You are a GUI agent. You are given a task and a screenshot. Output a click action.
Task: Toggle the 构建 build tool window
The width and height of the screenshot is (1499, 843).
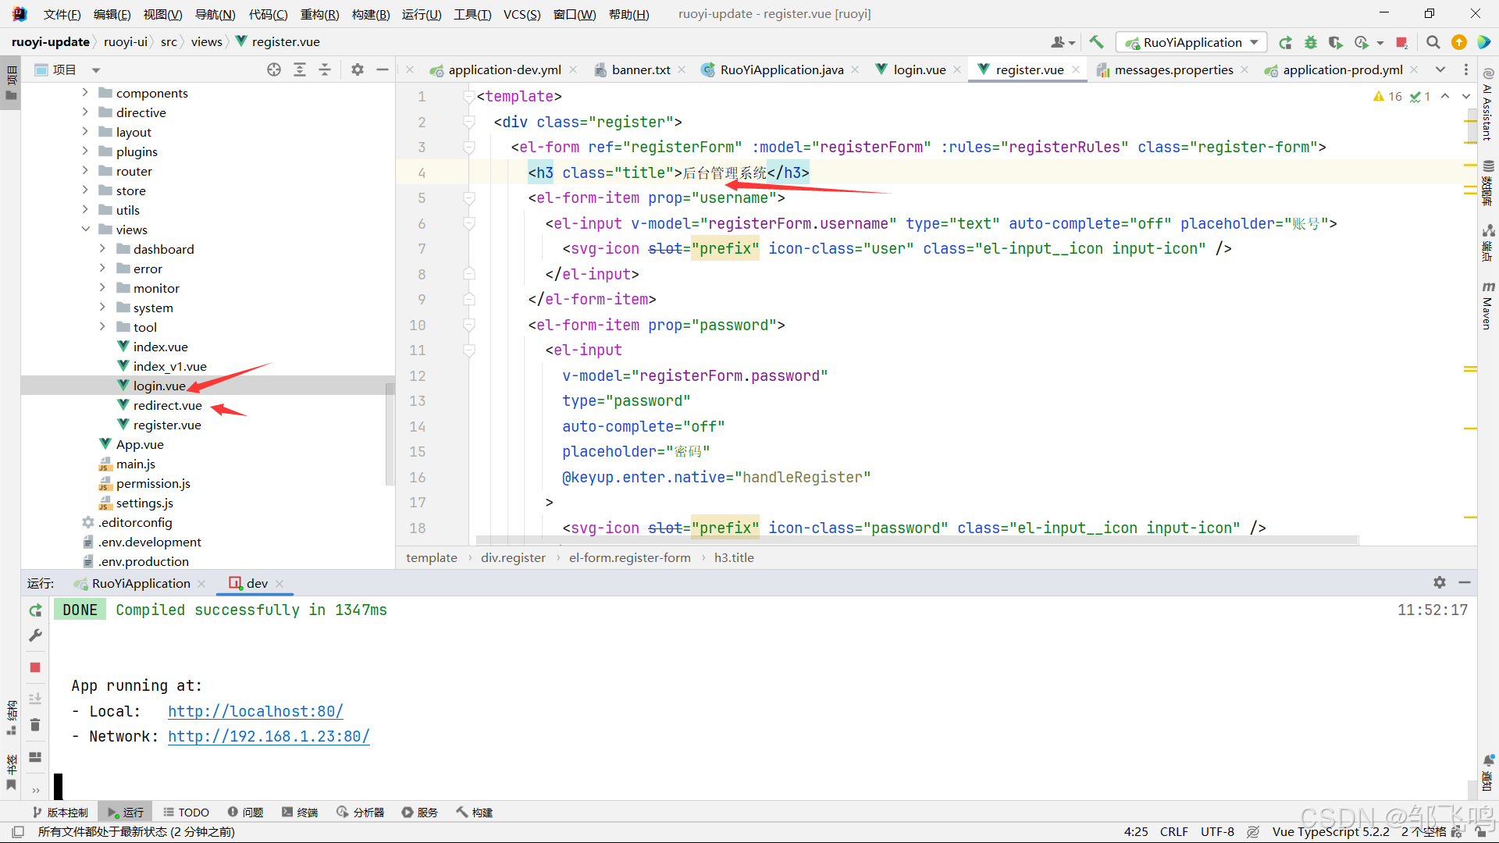[475, 813]
